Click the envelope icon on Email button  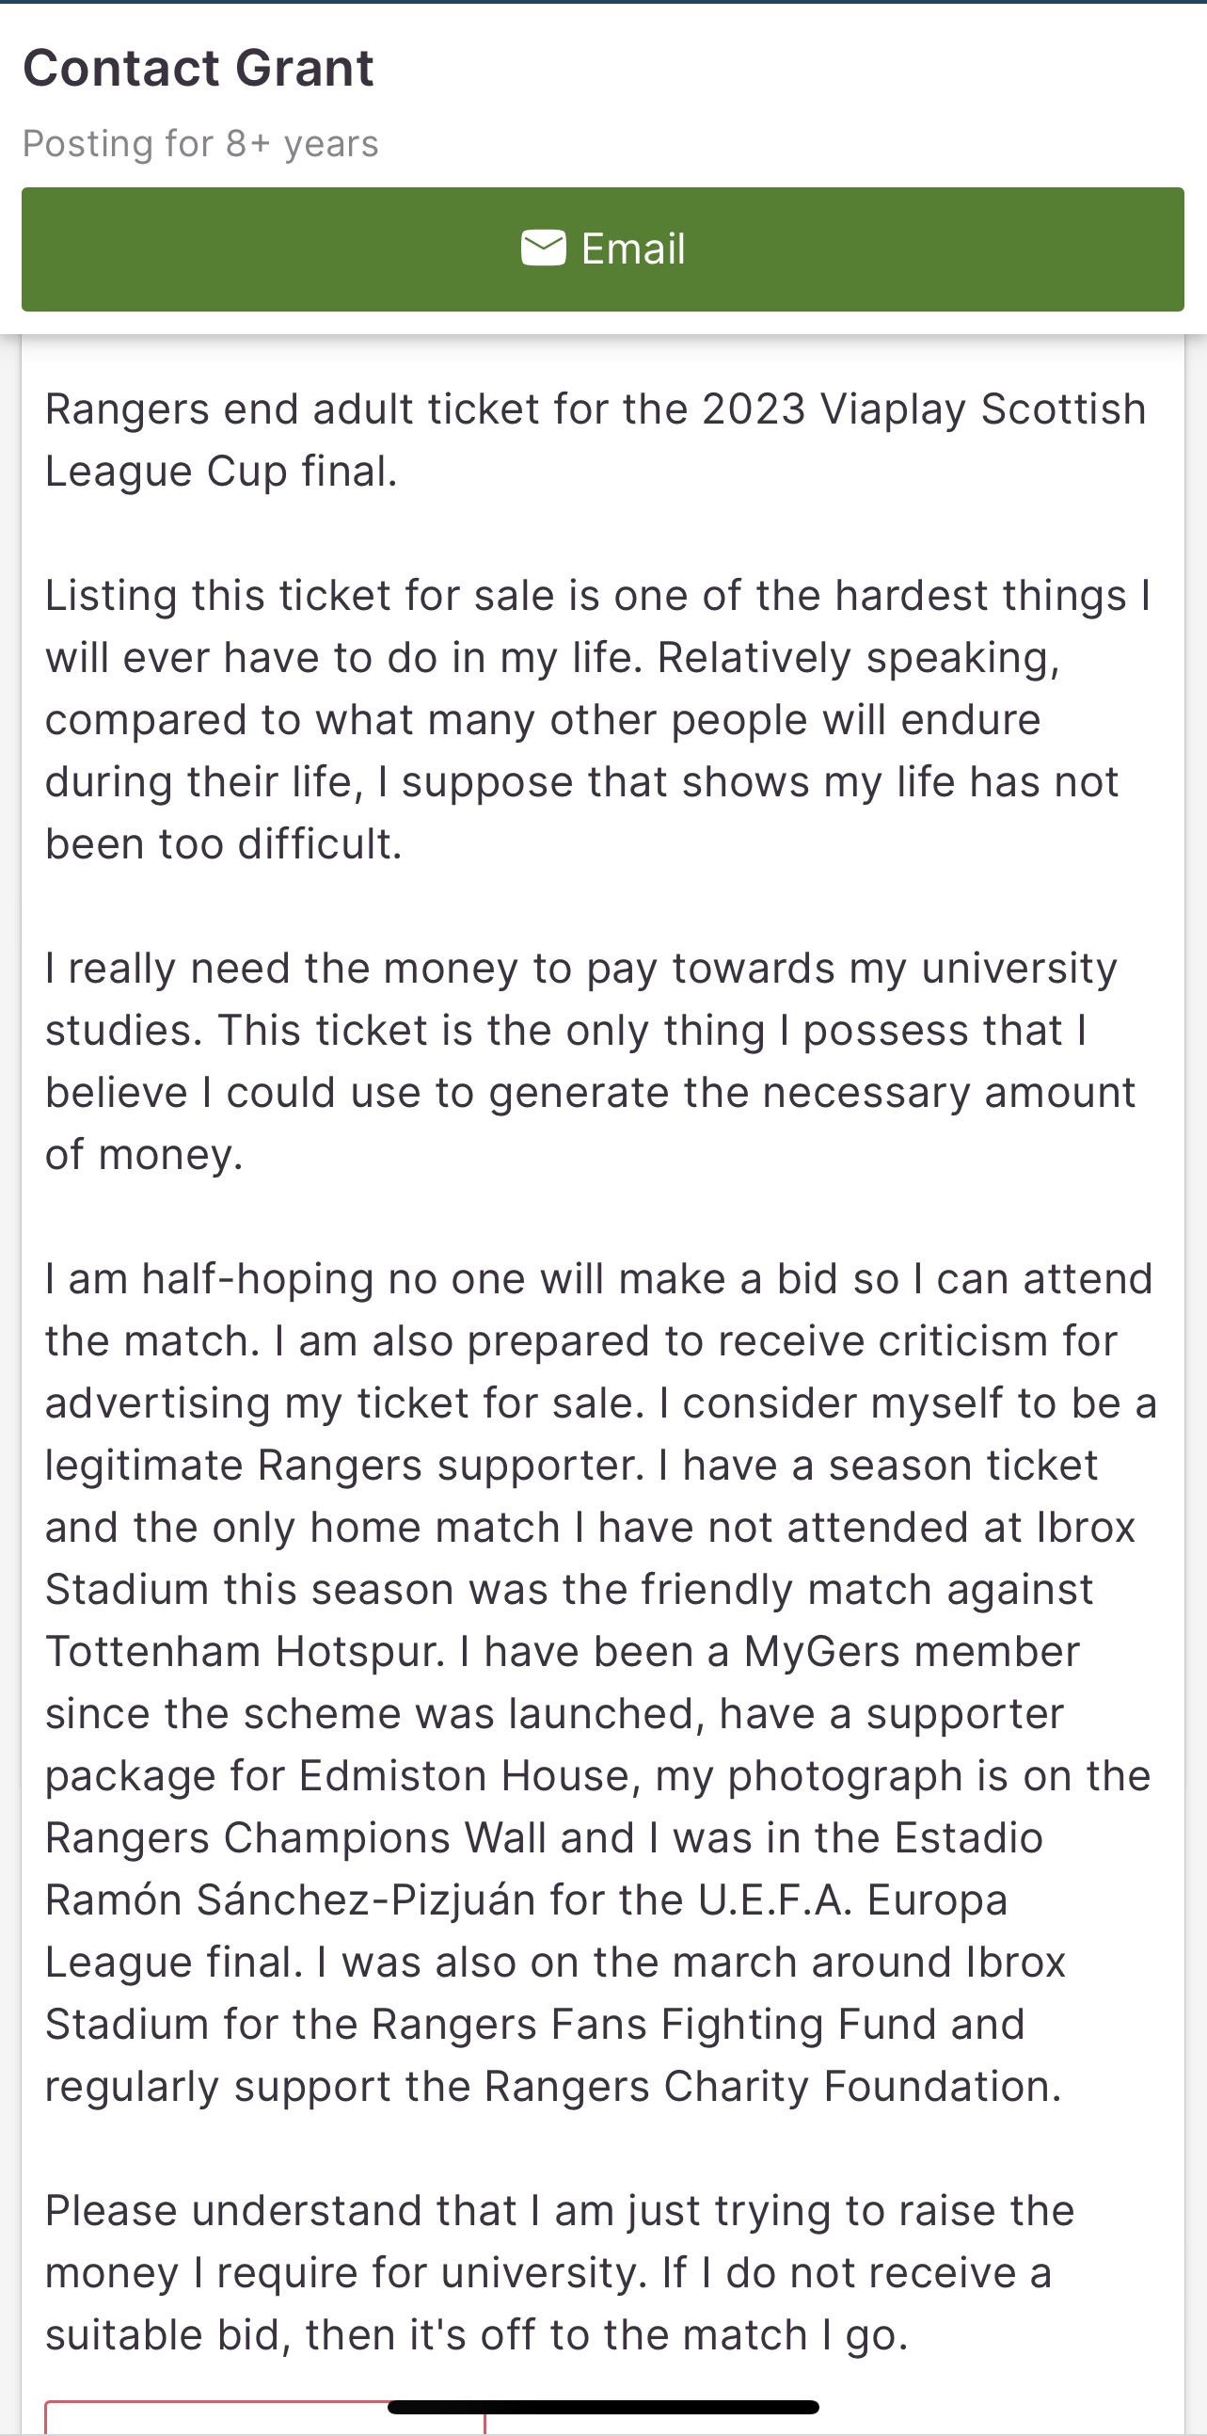click(544, 248)
